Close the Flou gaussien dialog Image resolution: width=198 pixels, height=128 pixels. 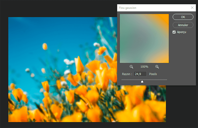click(192, 7)
